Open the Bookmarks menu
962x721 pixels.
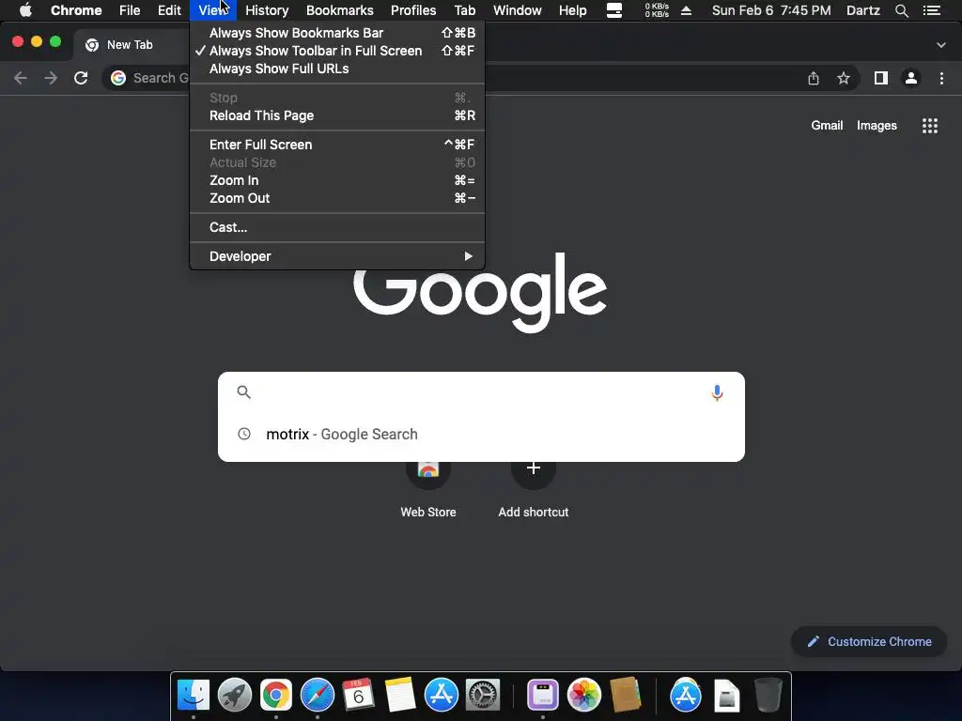pyautogui.click(x=340, y=10)
